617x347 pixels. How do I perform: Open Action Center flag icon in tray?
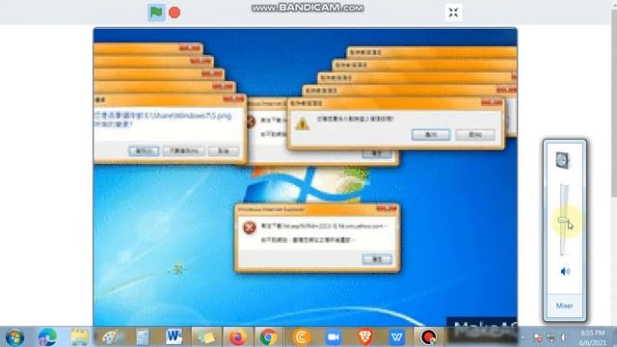click(538, 337)
